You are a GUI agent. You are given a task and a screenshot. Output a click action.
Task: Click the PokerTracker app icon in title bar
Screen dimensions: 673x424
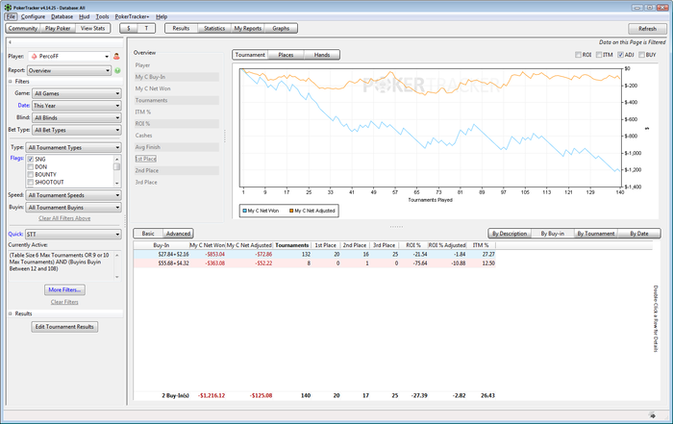(x=8, y=8)
